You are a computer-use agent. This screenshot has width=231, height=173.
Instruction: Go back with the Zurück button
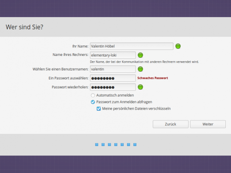(170, 124)
